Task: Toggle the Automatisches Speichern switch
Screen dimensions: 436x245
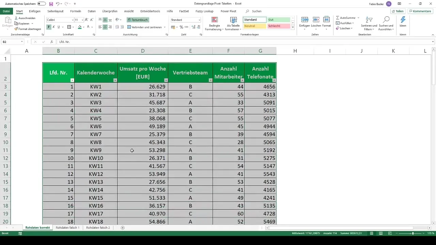Action: (x=42, y=4)
